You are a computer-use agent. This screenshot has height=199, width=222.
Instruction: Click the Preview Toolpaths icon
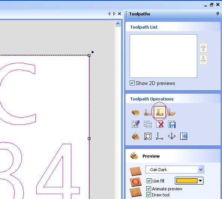point(136,136)
